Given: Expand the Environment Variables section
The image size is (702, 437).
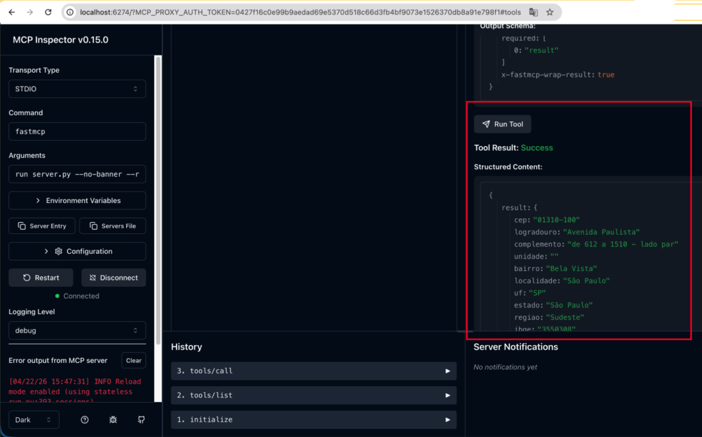Looking at the screenshot, I should [x=77, y=200].
